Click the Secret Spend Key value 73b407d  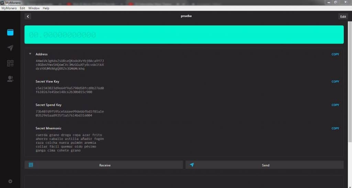click(x=70, y=113)
